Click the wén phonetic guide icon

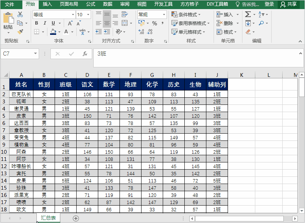(82, 32)
